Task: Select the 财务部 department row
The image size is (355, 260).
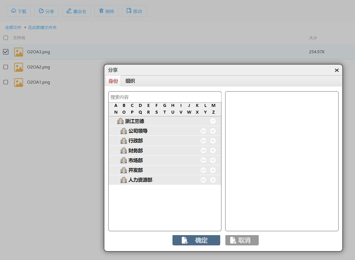Action: 165,150
